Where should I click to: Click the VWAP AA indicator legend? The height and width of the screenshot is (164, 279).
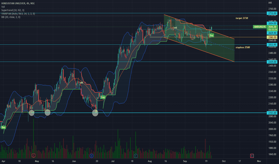coord(18,14)
